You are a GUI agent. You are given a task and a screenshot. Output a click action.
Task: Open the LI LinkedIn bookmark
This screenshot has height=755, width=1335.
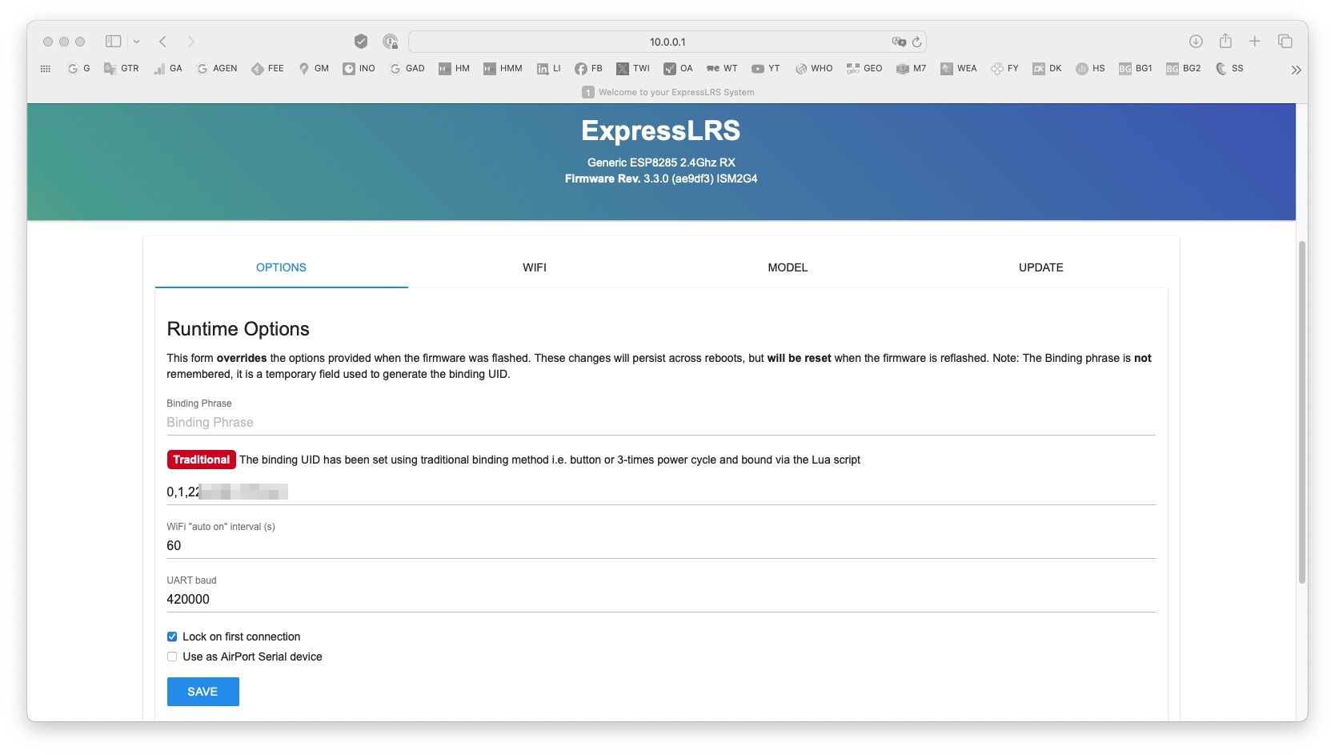coord(549,69)
